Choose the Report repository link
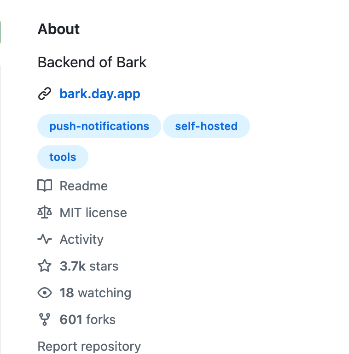The width and height of the screenshot is (349, 354). pos(89,347)
